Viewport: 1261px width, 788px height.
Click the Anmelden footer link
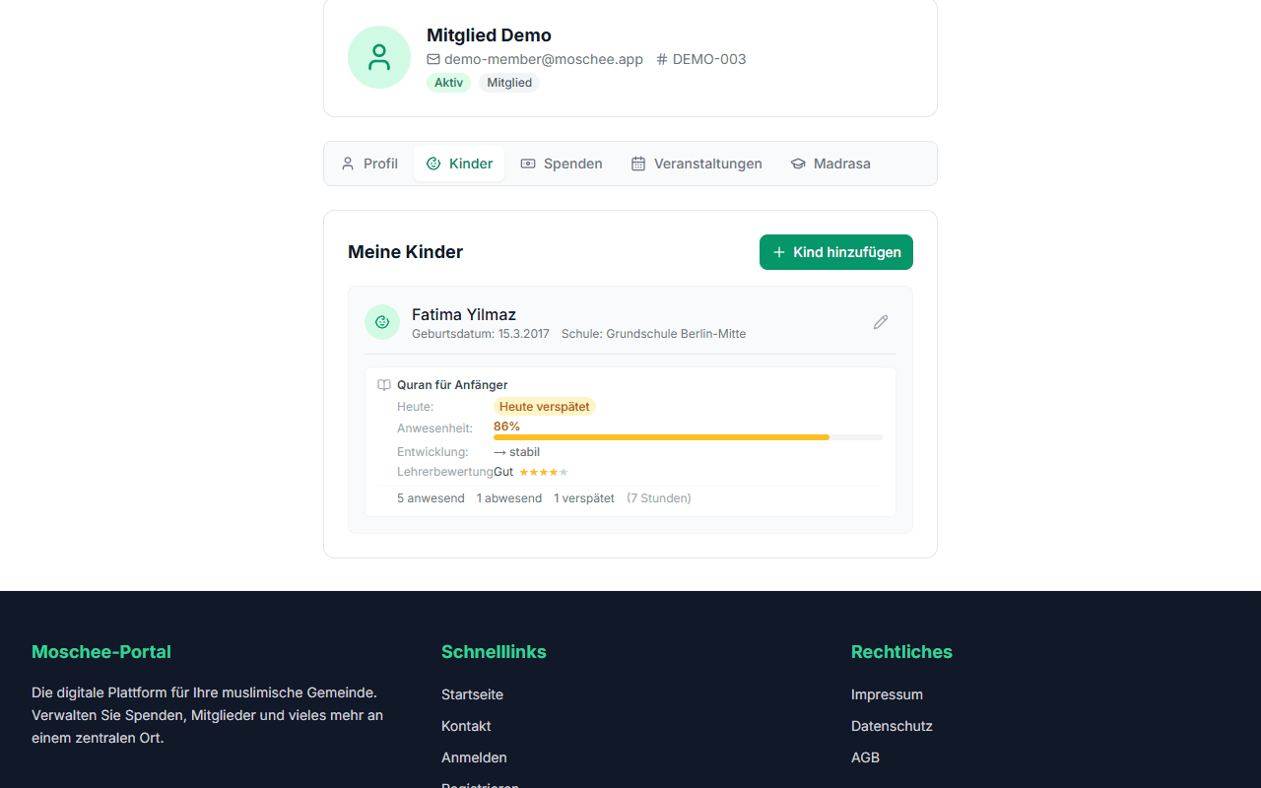tap(474, 757)
